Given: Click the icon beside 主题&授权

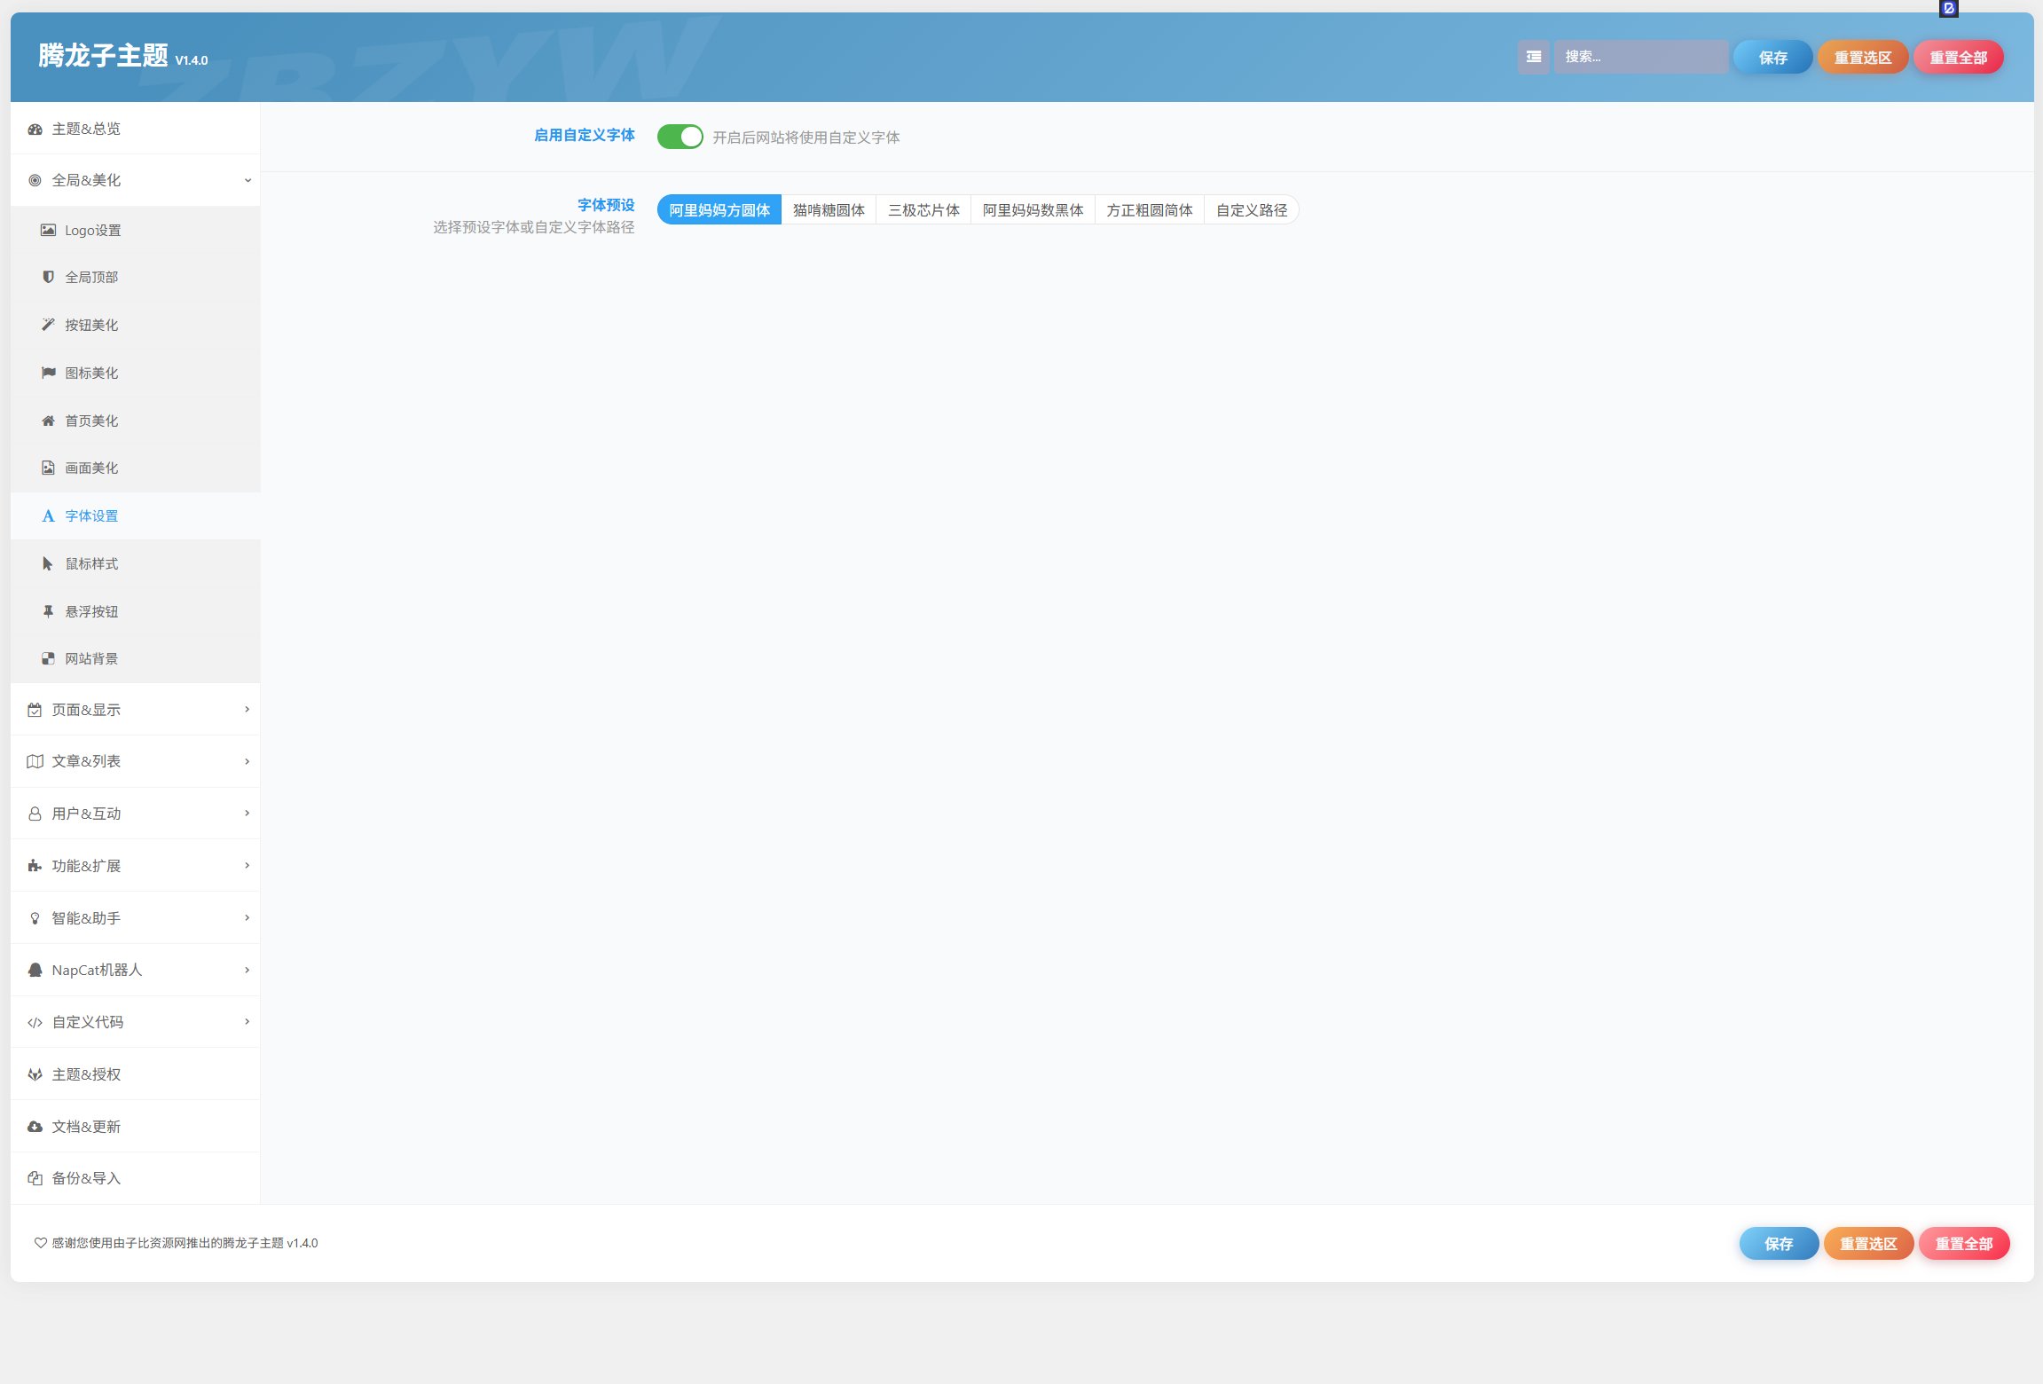Looking at the screenshot, I should point(35,1075).
